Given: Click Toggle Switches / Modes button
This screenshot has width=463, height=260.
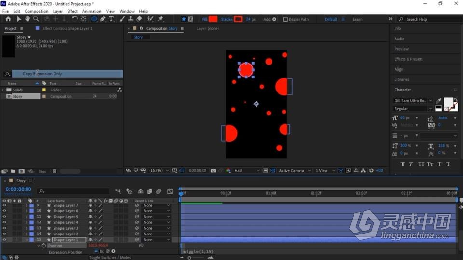Looking at the screenshot, I should point(110,257).
